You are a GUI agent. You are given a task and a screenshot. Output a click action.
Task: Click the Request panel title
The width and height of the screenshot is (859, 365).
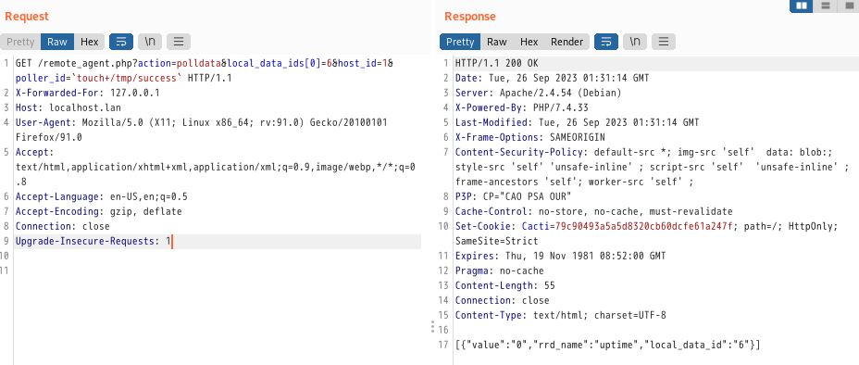(x=27, y=17)
